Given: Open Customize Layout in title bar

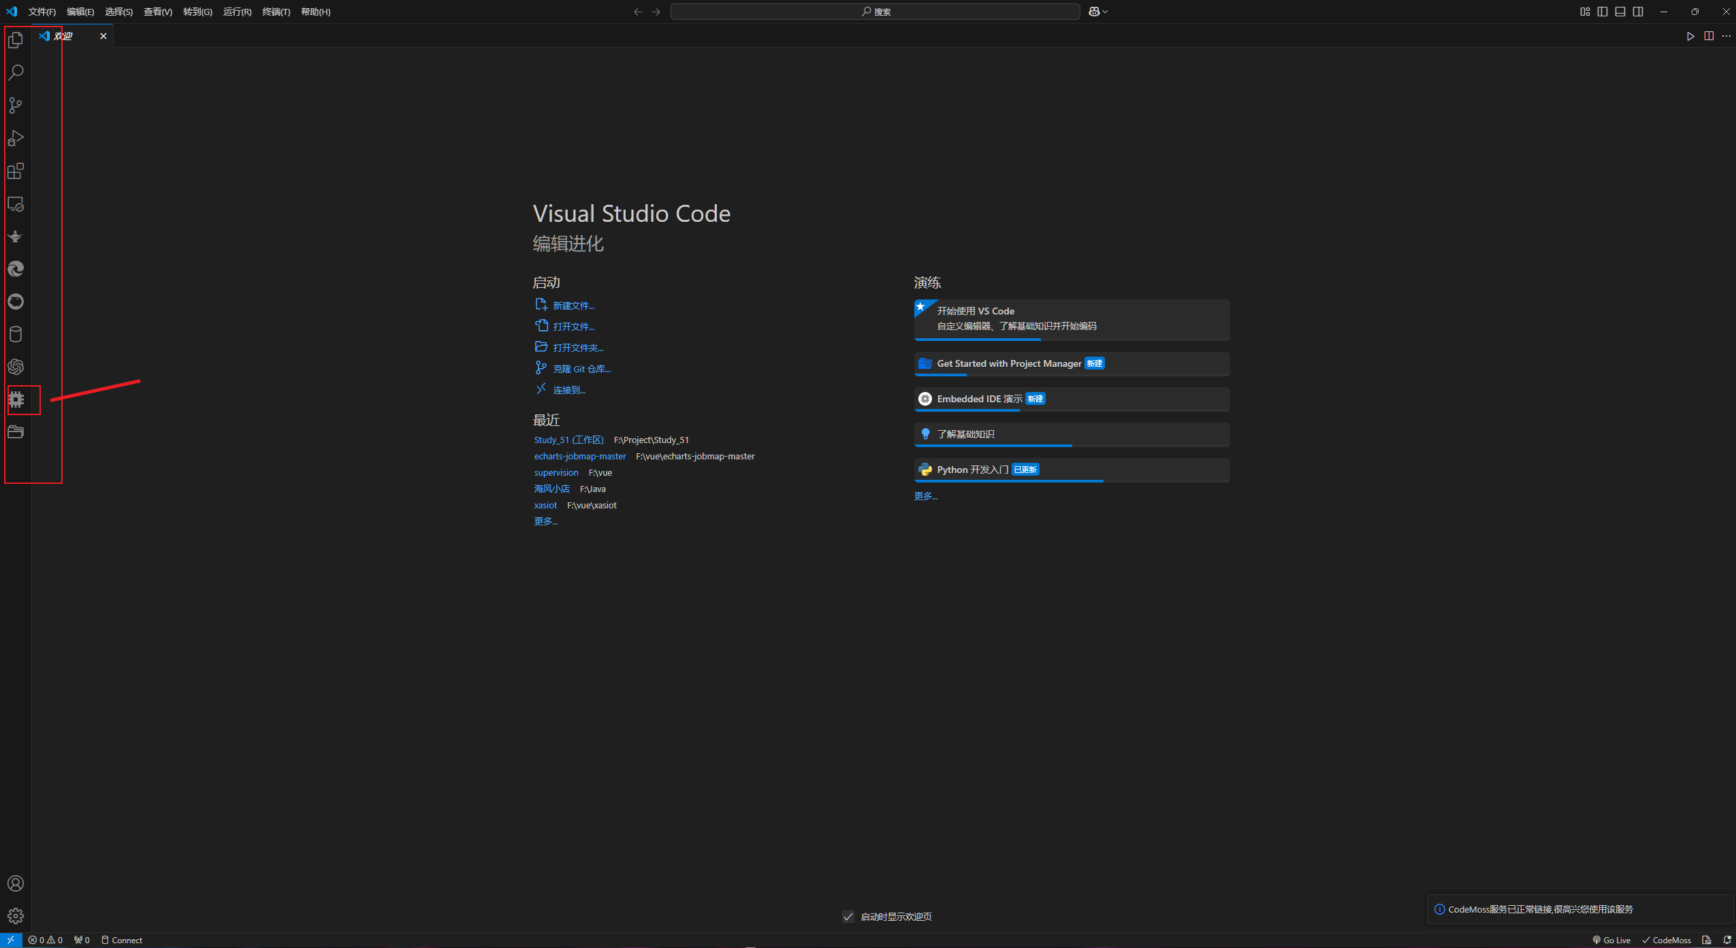Looking at the screenshot, I should pyautogui.click(x=1585, y=12).
